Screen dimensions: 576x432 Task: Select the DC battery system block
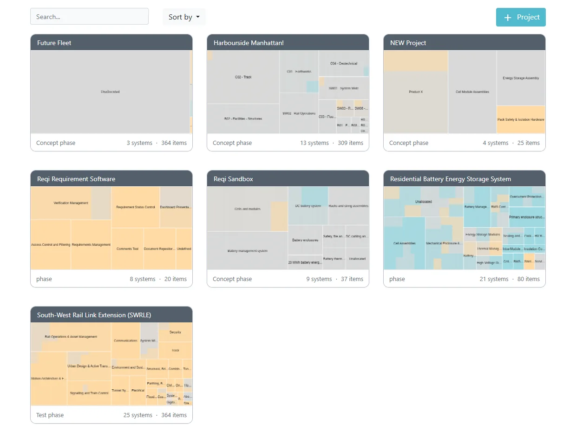[x=308, y=206]
